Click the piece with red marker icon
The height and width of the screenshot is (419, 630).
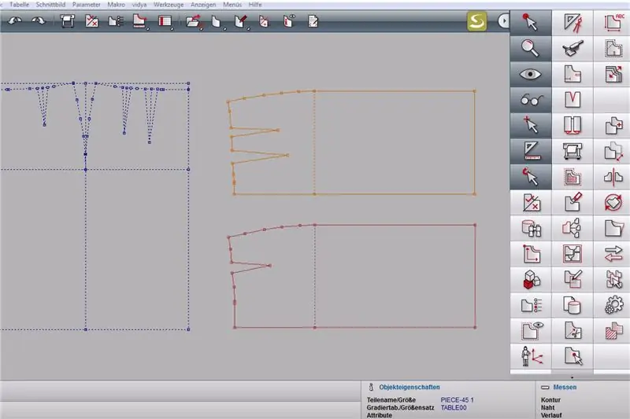click(x=573, y=203)
